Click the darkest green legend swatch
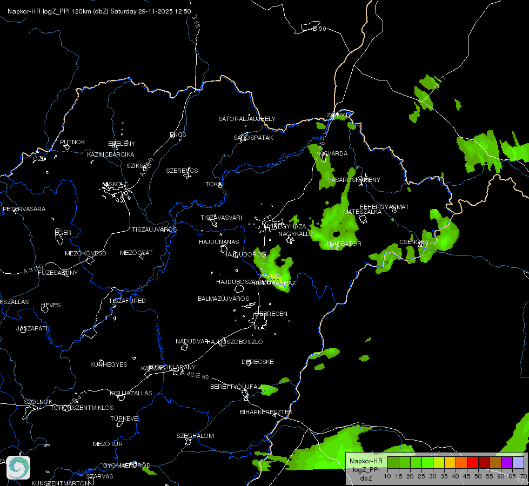 point(393,462)
